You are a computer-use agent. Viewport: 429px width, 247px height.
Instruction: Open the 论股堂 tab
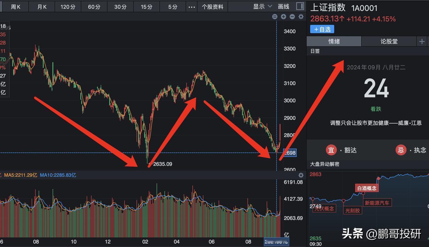[389, 41]
